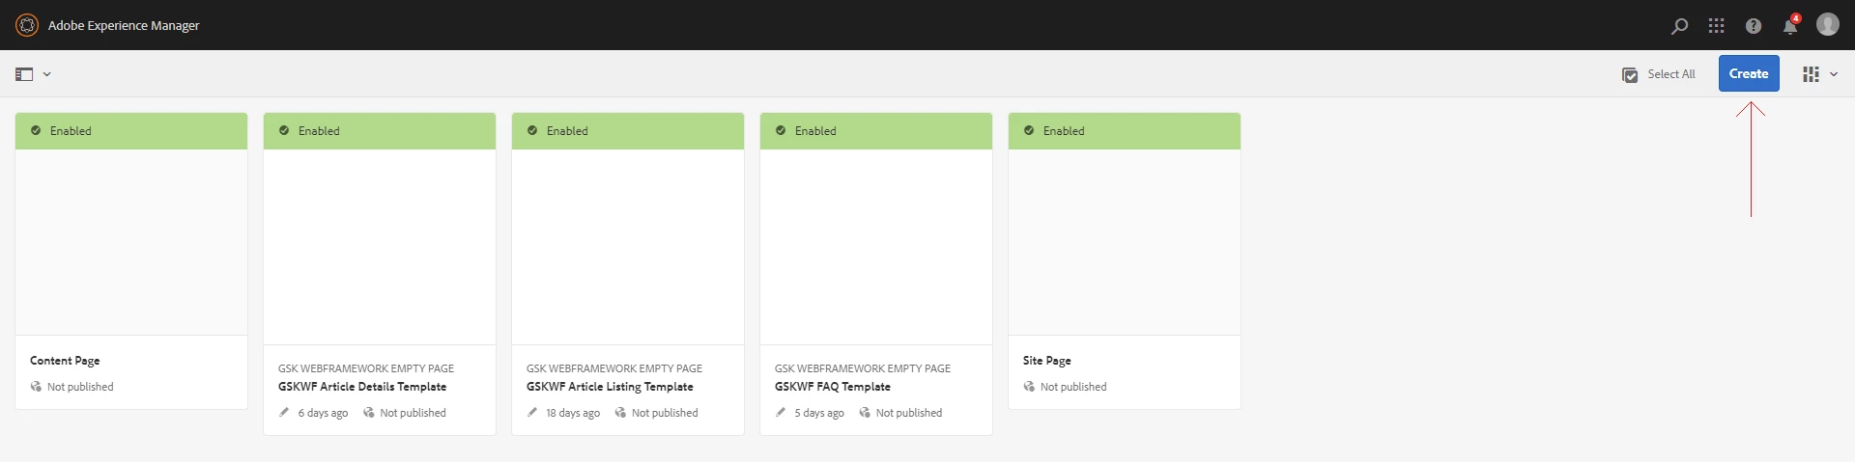Click the Content Page title
Image resolution: width=1855 pixels, height=462 pixels.
pyautogui.click(x=65, y=361)
